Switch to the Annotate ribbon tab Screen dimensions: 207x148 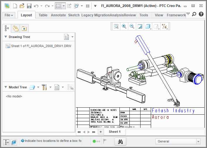pyautogui.click(x=58, y=15)
